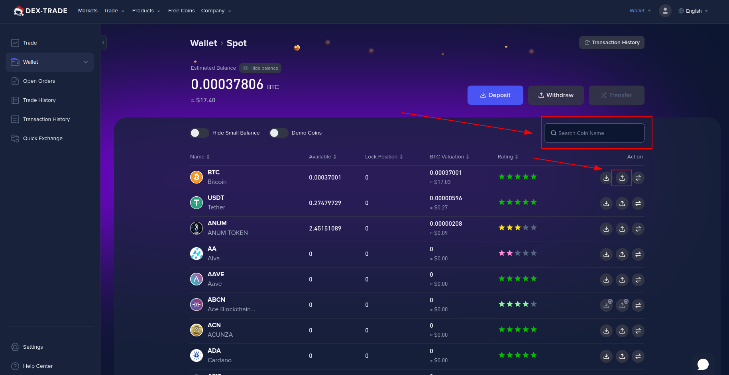Click the transfer icon in ANUM row
The height and width of the screenshot is (375, 729).
click(x=638, y=229)
